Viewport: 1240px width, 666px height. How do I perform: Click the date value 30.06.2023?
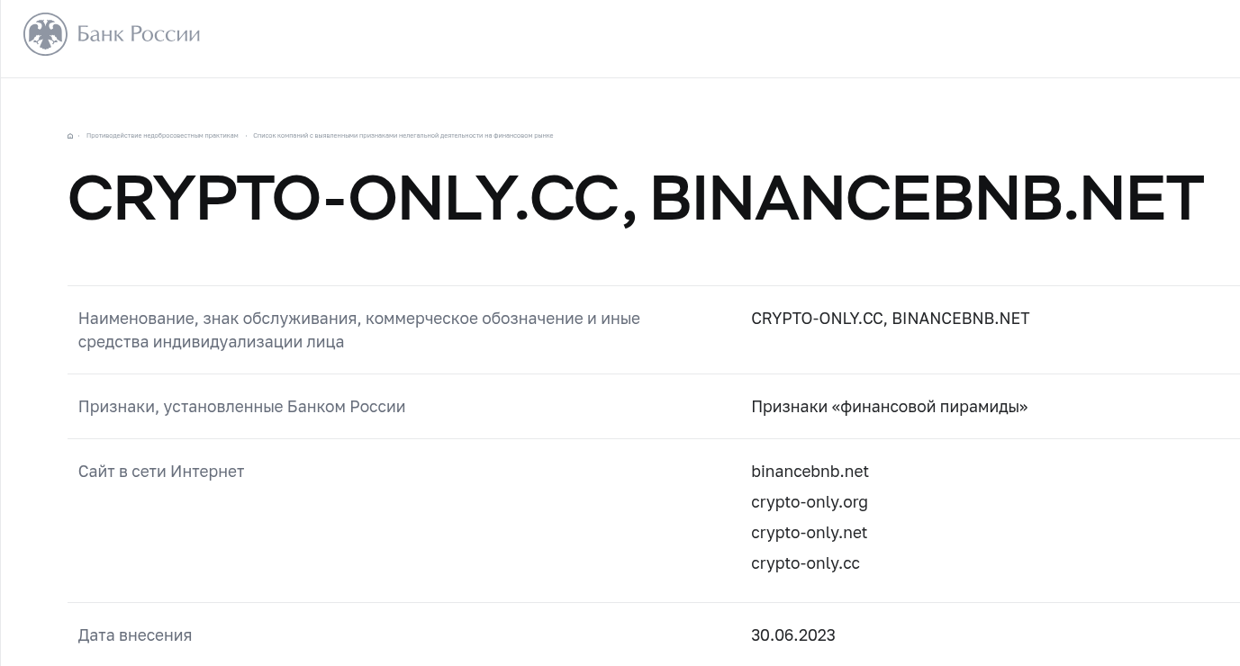coord(792,635)
